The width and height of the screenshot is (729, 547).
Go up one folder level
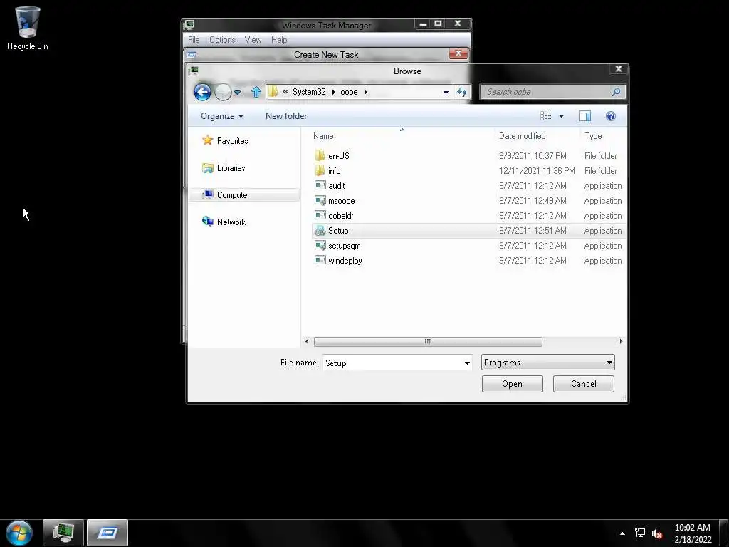256,92
